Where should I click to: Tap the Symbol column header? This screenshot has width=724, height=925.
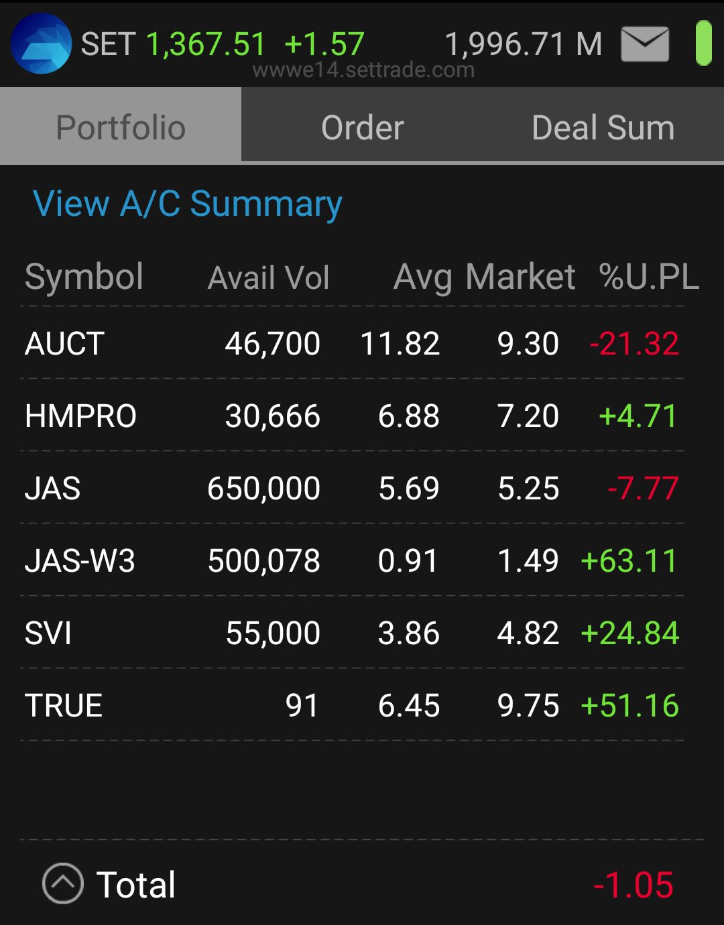tap(84, 276)
